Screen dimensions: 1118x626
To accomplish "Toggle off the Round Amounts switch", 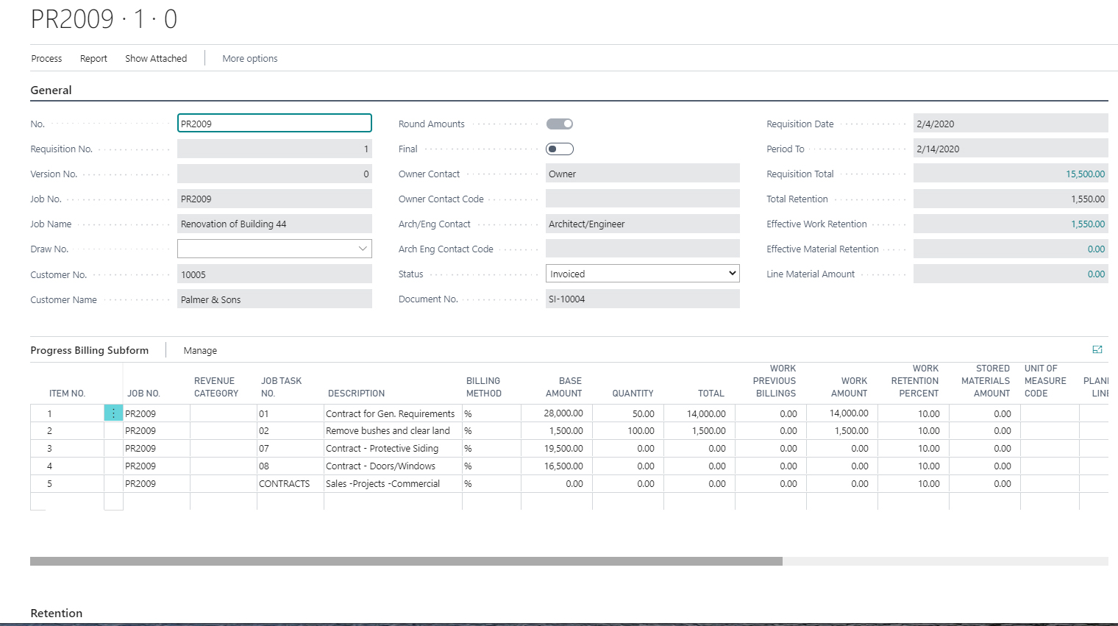I will [560, 123].
